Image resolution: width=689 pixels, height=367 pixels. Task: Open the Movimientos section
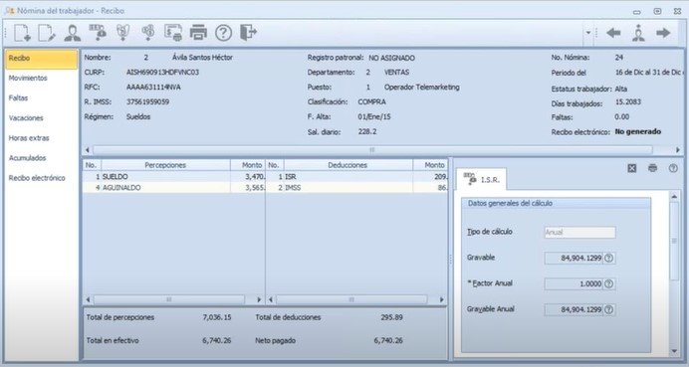point(28,79)
